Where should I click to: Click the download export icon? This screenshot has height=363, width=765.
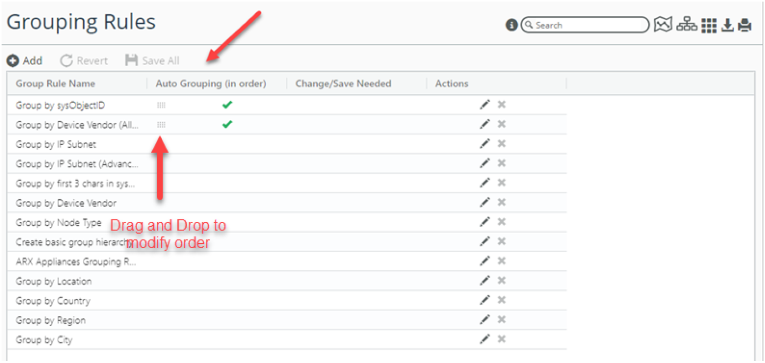click(728, 25)
